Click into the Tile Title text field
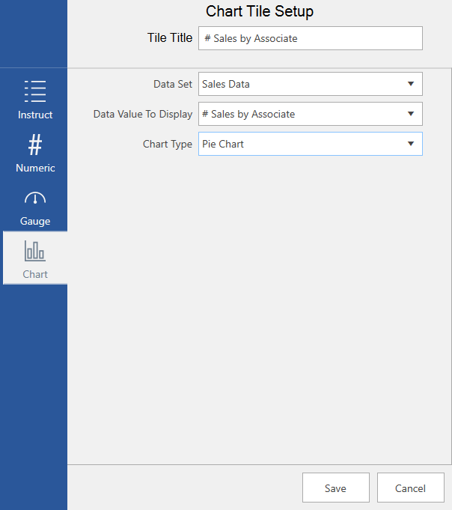 310,38
